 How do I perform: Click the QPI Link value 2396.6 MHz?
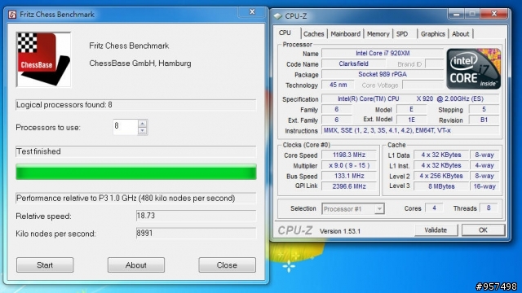tap(349, 186)
